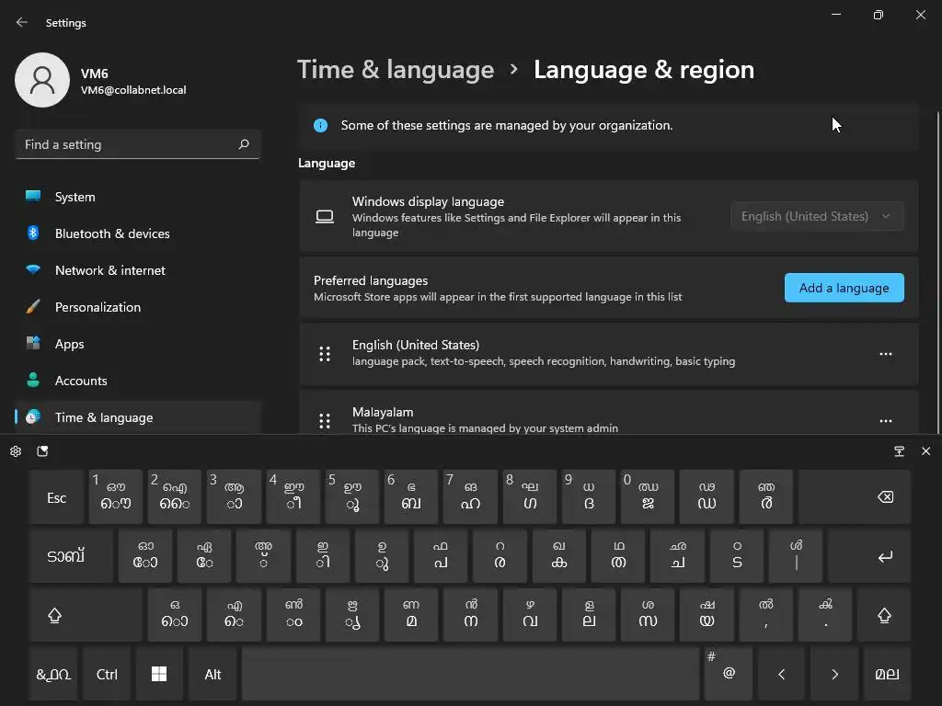Tap the Enter key on keyboard
The image size is (942, 706).
tap(869, 556)
